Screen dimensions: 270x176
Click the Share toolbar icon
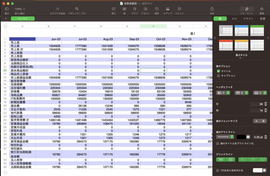tap(212, 9)
